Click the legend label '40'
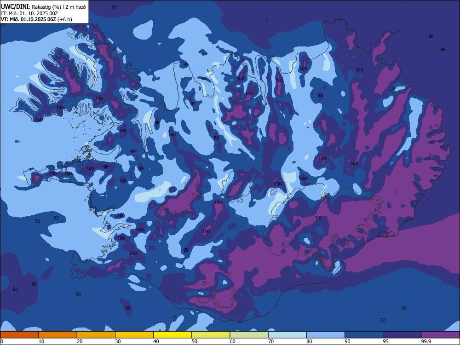 click(156, 341)
